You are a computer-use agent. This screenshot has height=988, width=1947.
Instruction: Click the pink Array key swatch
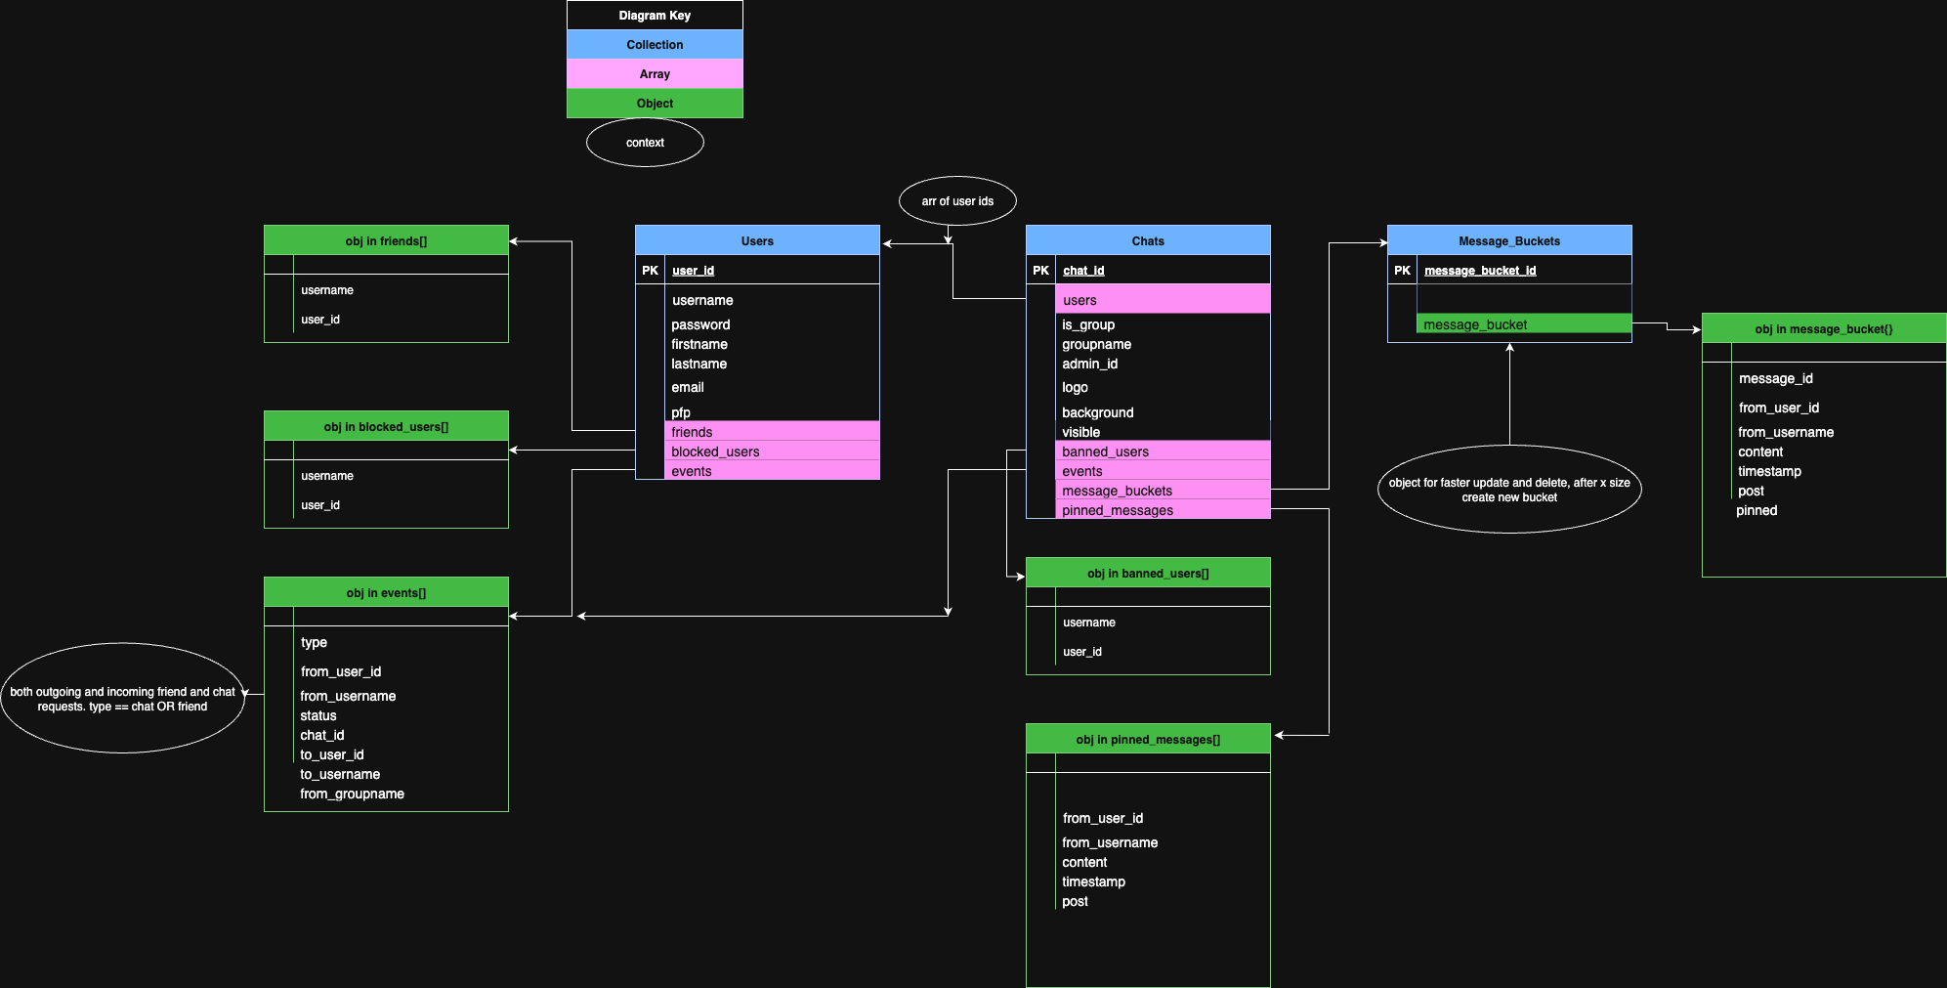click(655, 74)
